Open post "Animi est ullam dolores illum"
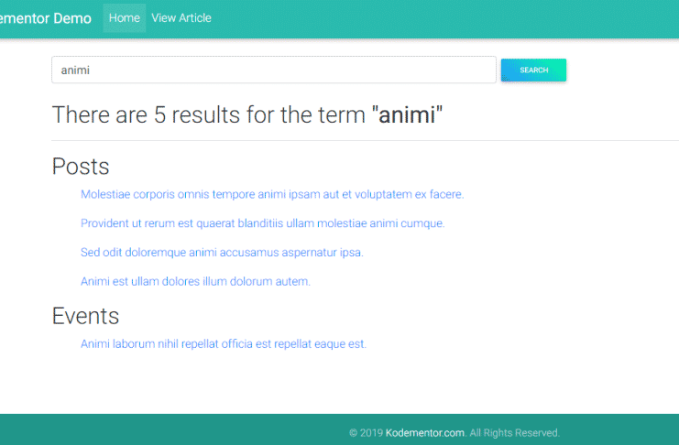Viewport: 679px width, 445px height. pos(195,281)
